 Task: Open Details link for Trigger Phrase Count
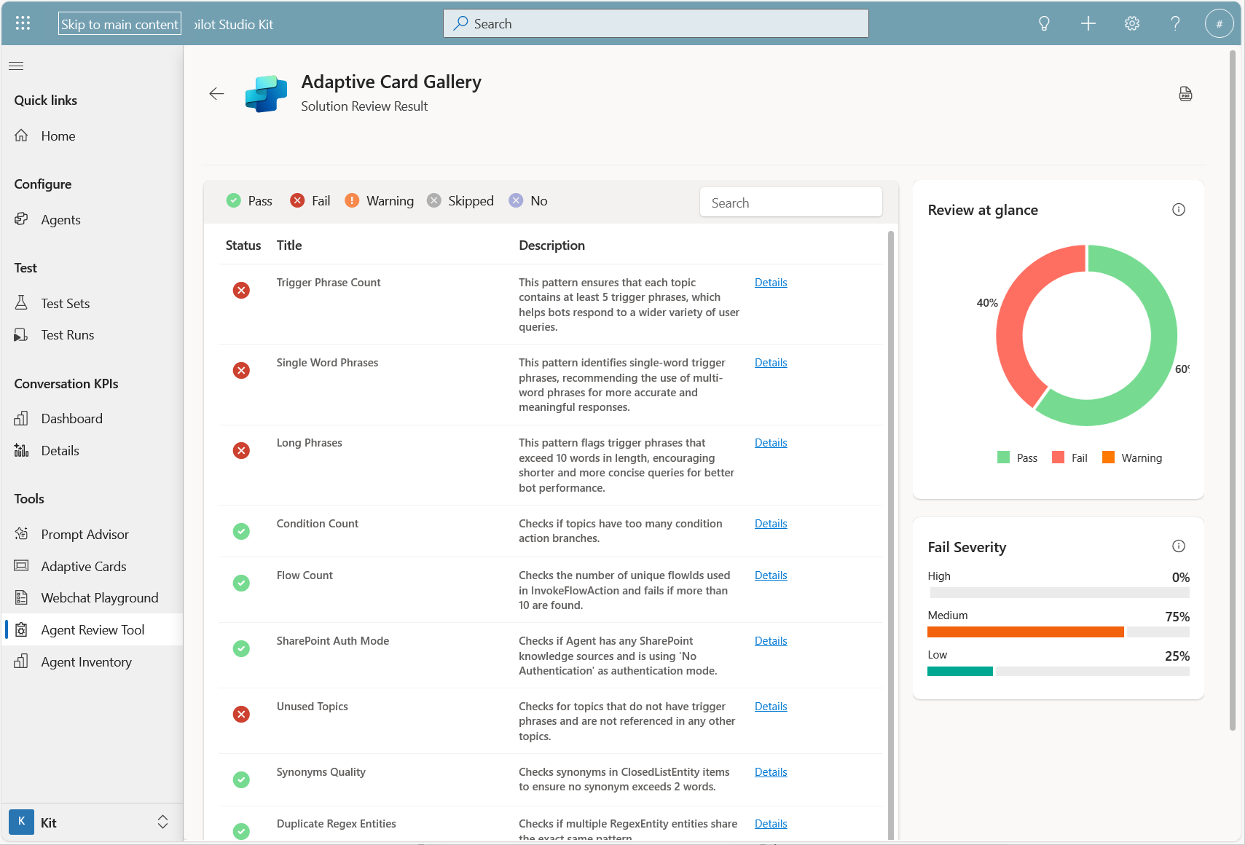[x=770, y=283]
